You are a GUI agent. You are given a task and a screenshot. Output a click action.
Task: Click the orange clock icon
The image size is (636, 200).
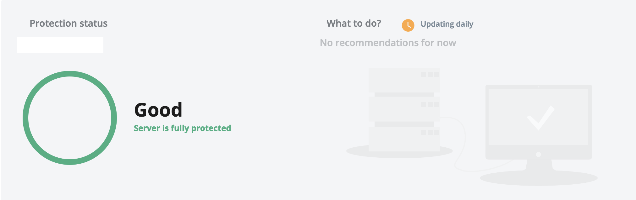[408, 25]
